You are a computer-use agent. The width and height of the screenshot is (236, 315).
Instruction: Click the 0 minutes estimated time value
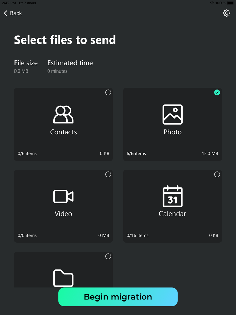57,71
